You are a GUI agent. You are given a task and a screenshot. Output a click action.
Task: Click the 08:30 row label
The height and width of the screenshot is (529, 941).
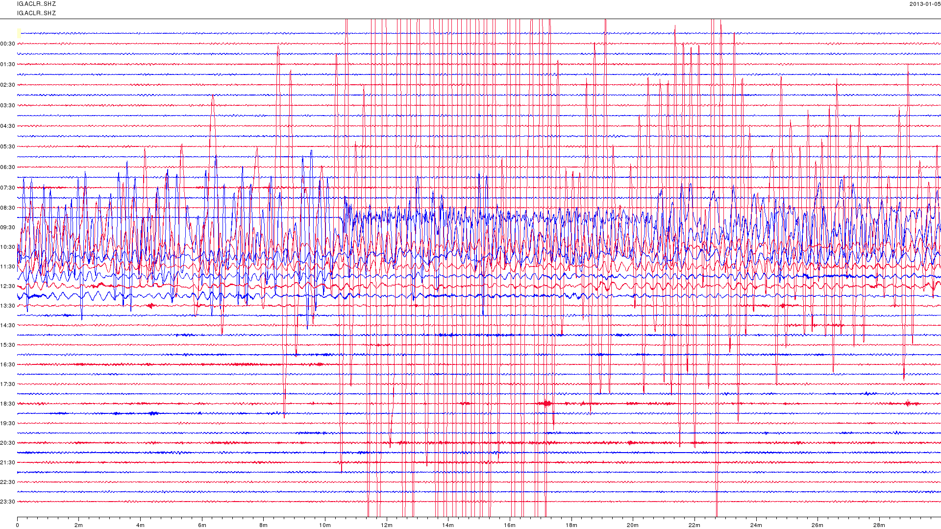(x=8, y=208)
